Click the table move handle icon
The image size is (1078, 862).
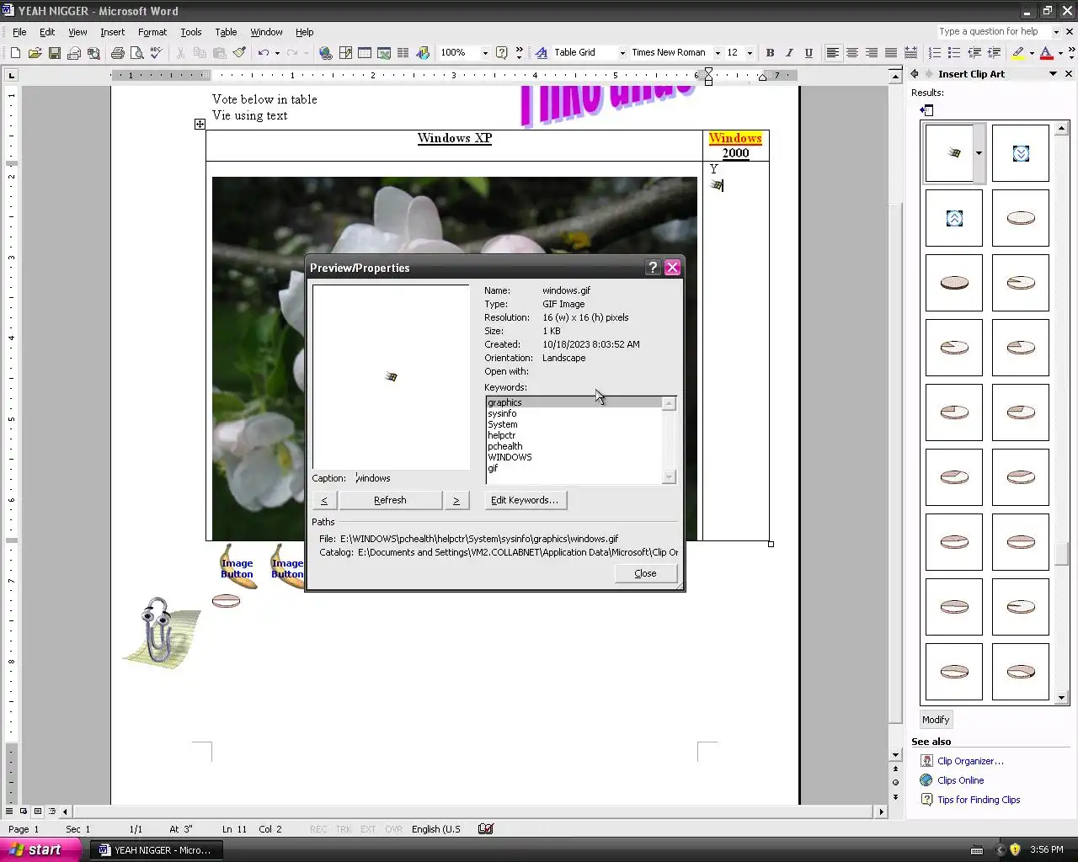tap(200, 125)
